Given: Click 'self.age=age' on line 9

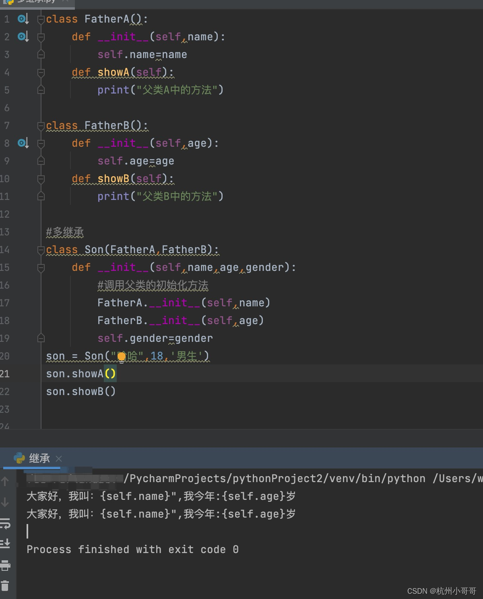Looking at the screenshot, I should coord(136,161).
